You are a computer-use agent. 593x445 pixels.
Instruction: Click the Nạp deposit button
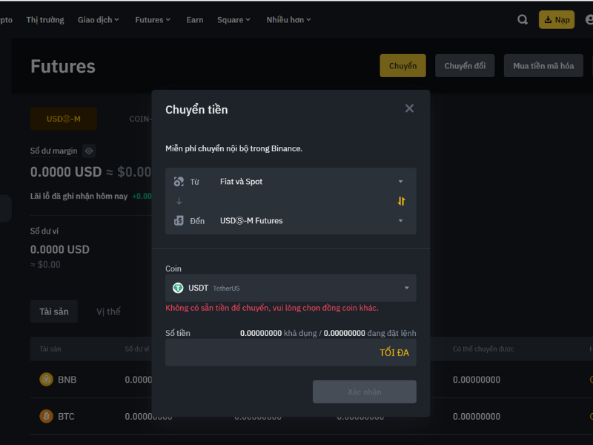pyautogui.click(x=557, y=20)
